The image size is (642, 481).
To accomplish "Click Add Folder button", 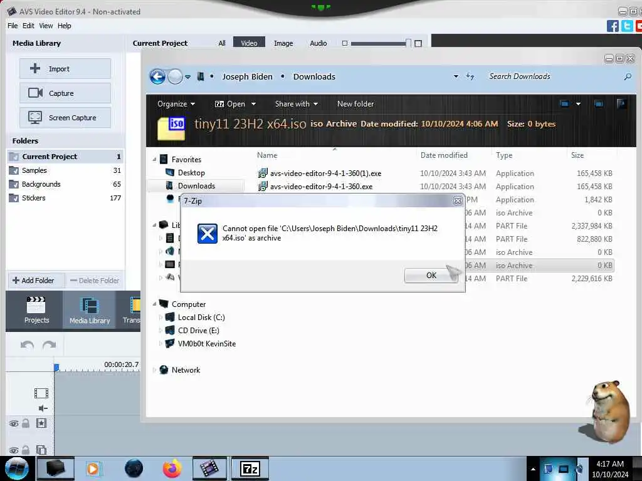I will pos(34,281).
